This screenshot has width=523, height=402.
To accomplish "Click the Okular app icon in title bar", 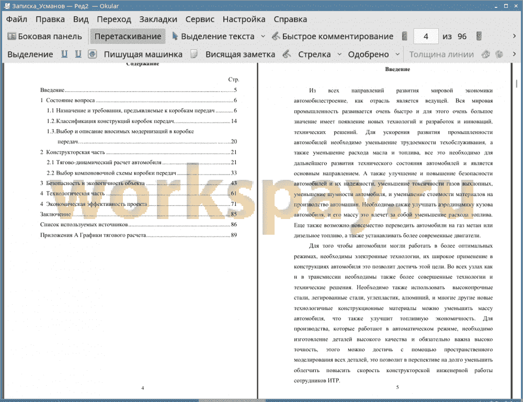I will (7, 6).
